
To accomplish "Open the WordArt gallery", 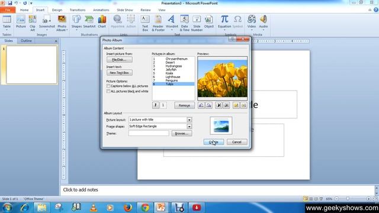I will point(172,22).
